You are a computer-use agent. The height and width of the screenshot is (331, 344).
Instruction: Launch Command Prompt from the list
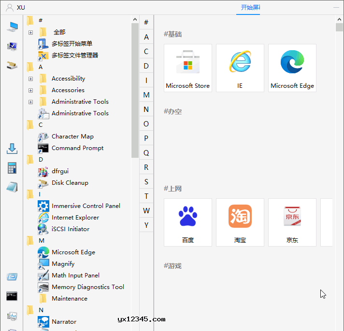[71, 148]
